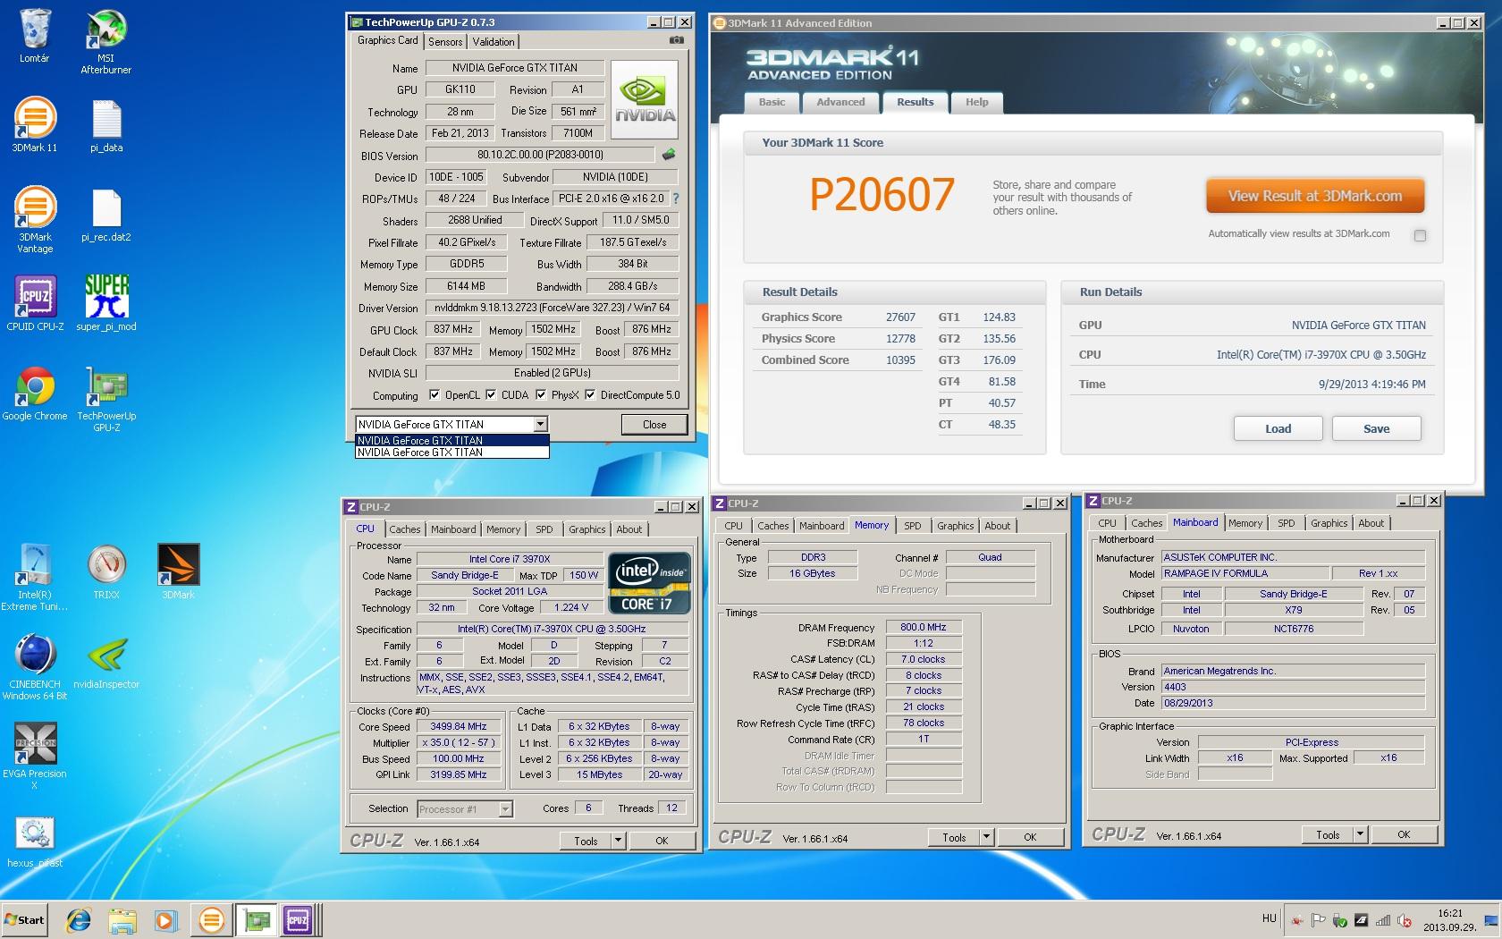Expand Tools dropdown arrow in Mainboard tab window
Viewport: 1502px width, 939px height.
(1360, 834)
